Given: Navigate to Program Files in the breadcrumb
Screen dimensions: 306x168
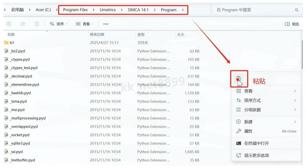Looking at the screenshot, I should [x=75, y=9].
